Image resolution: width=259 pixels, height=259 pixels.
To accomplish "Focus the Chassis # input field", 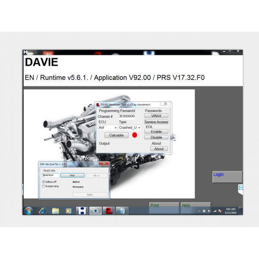I will [126, 116].
